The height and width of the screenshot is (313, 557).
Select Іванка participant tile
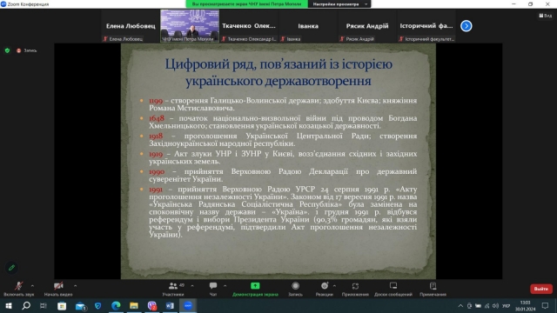(x=308, y=26)
